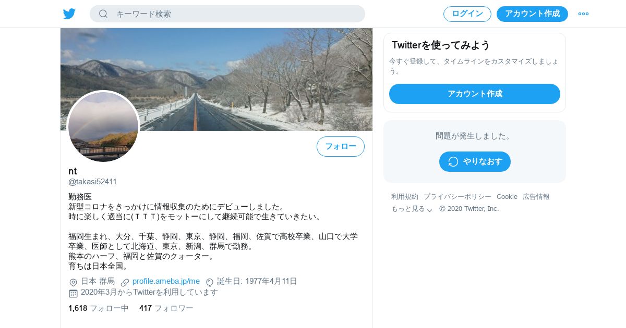
Task: Click アカウント作成 in the header
Action: click(x=532, y=14)
